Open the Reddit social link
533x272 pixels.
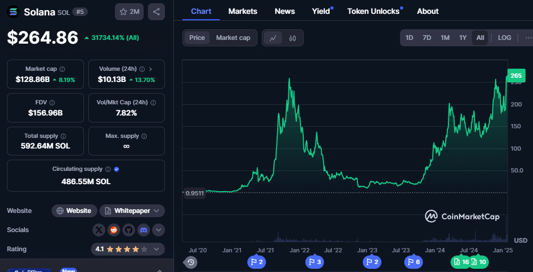114,230
